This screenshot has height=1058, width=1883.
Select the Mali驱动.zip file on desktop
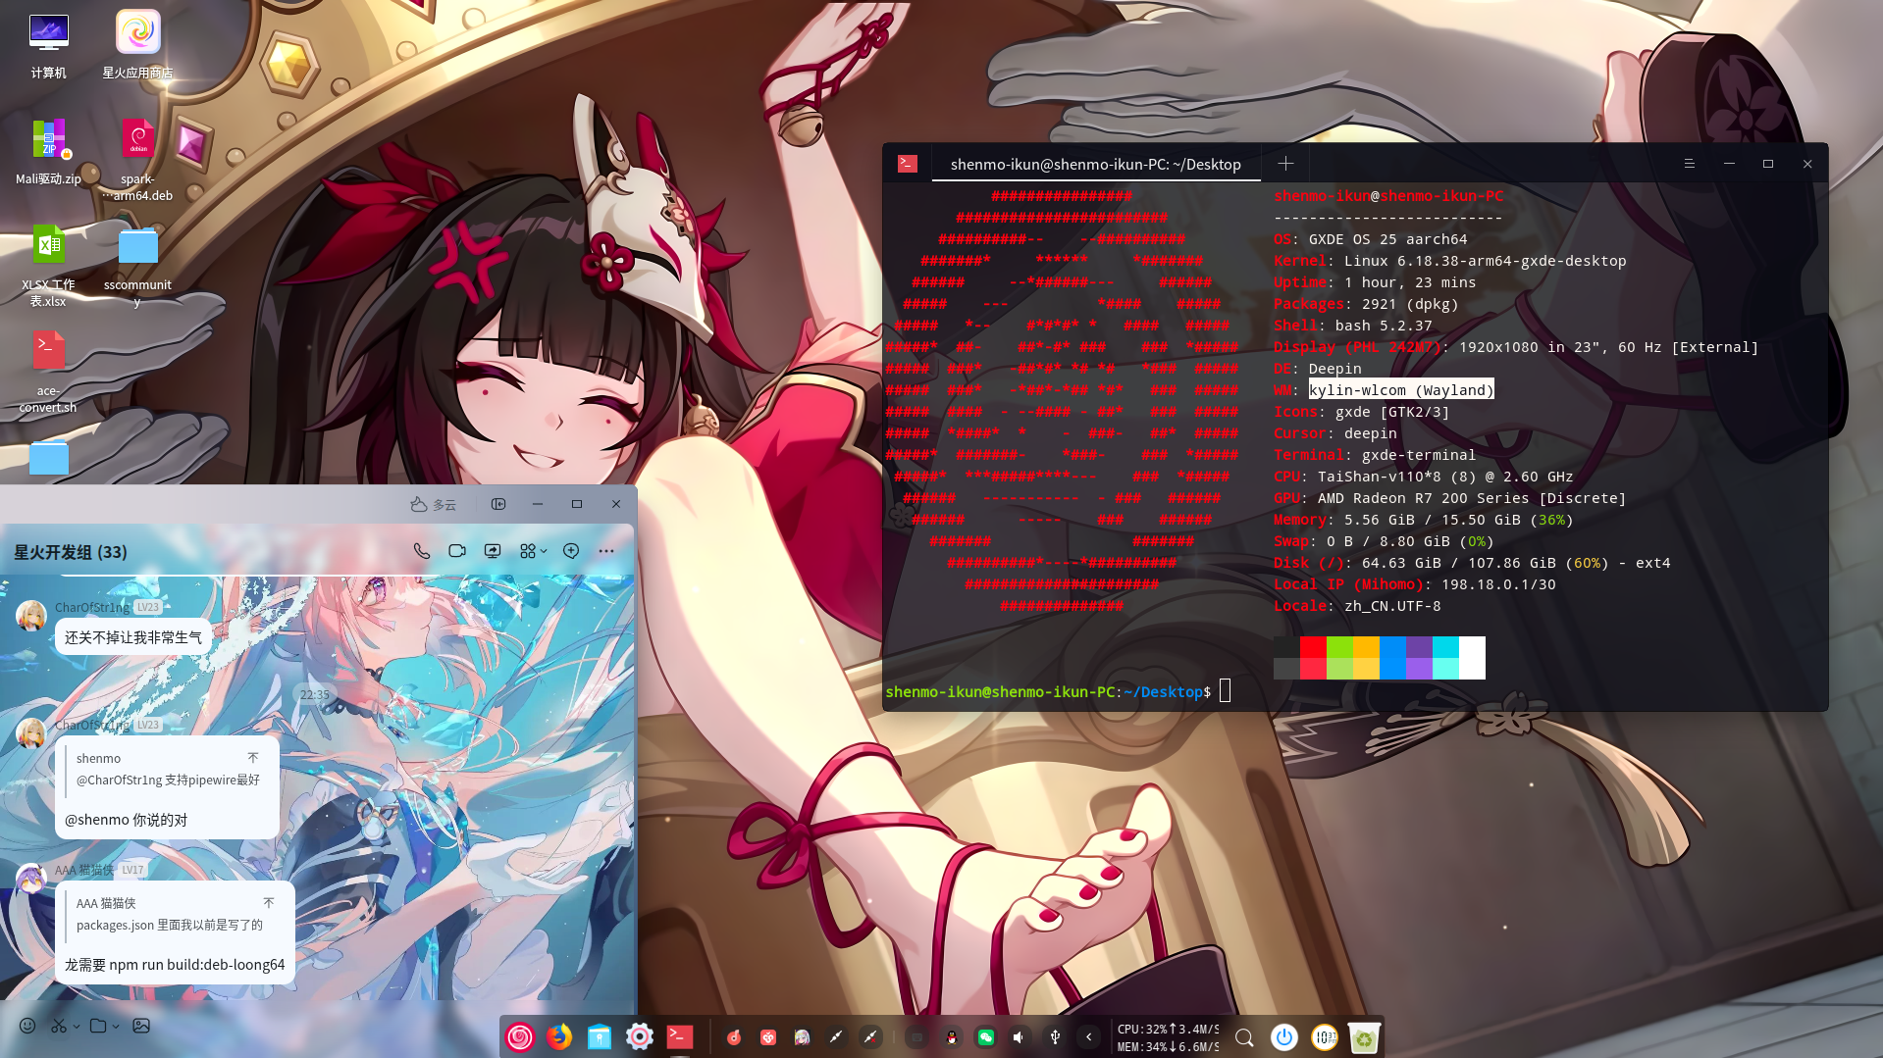(48, 152)
